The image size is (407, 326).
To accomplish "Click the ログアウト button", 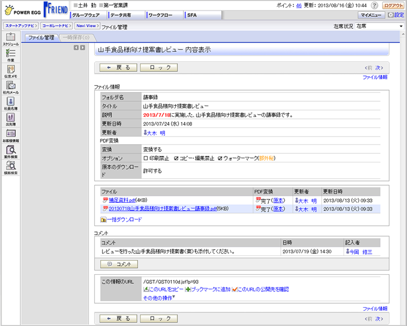I will pos(393,6).
